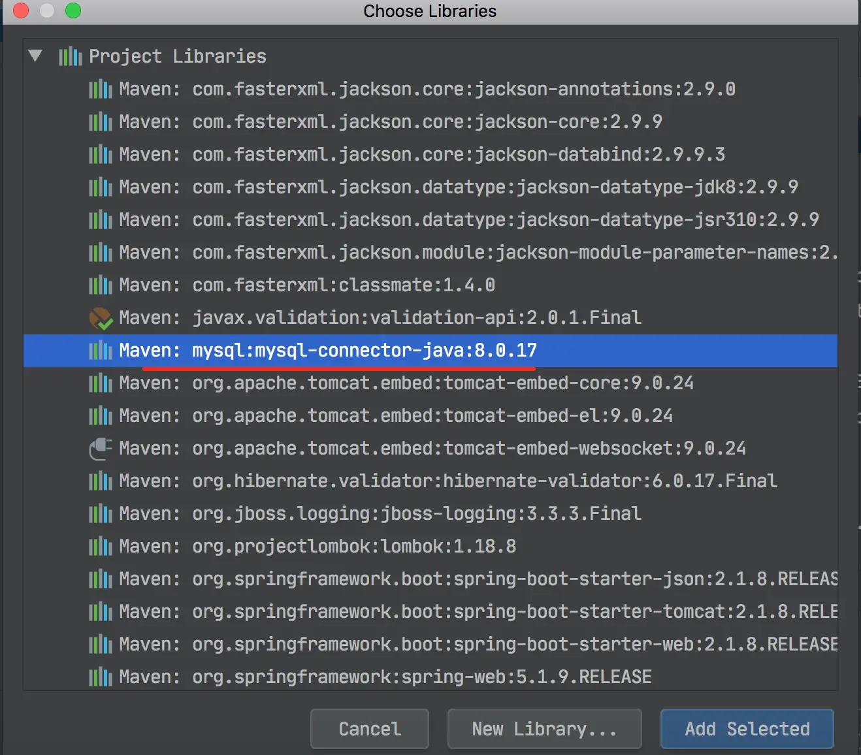Select Maven: spring-boot-starter-web library

coord(431,644)
